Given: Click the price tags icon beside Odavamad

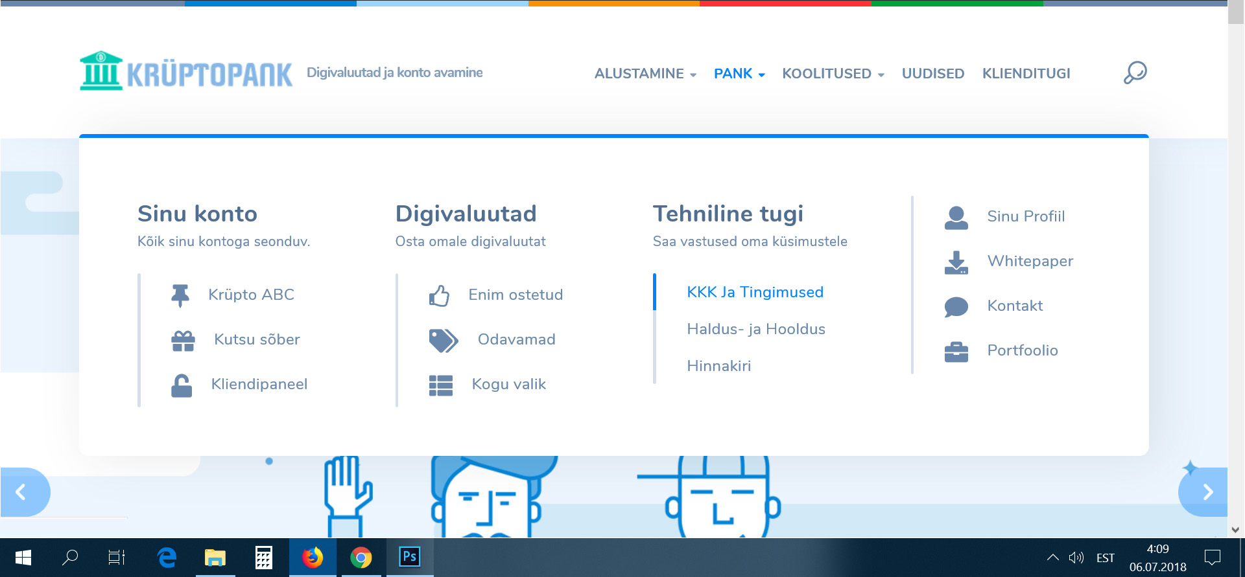Looking at the screenshot, I should pyautogui.click(x=443, y=341).
